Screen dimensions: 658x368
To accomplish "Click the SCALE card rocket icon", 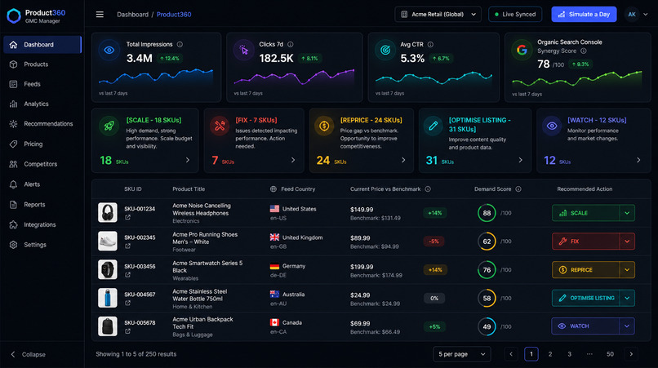I will [109, 126].
